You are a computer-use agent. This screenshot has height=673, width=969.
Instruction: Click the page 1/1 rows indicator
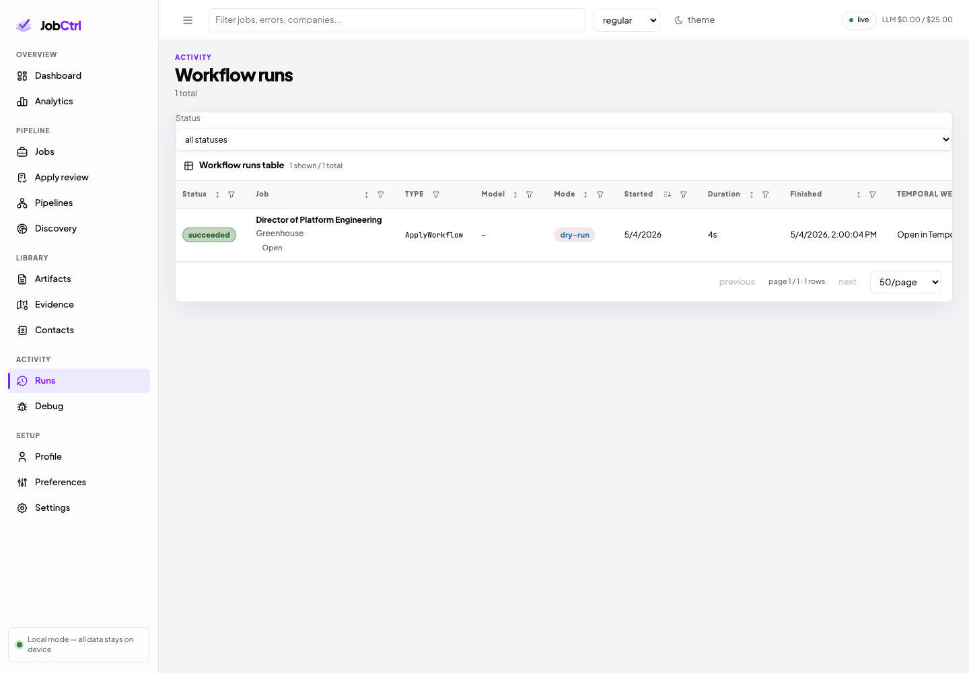797,282
